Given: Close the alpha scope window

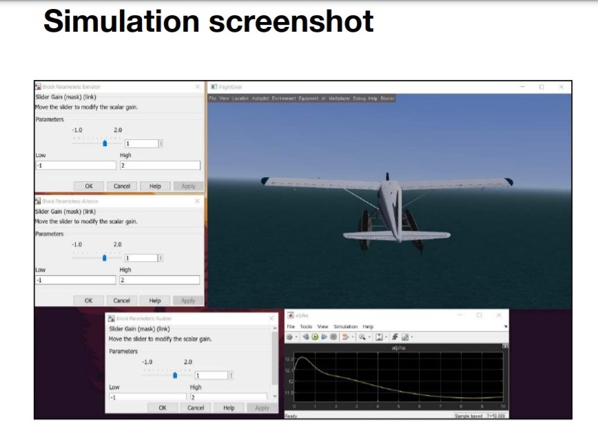Looking at the screenshot, I should click(499, 315).
